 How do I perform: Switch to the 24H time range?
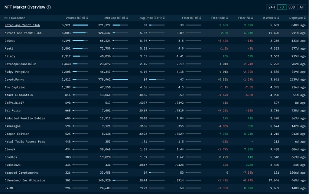click(272, 7)
